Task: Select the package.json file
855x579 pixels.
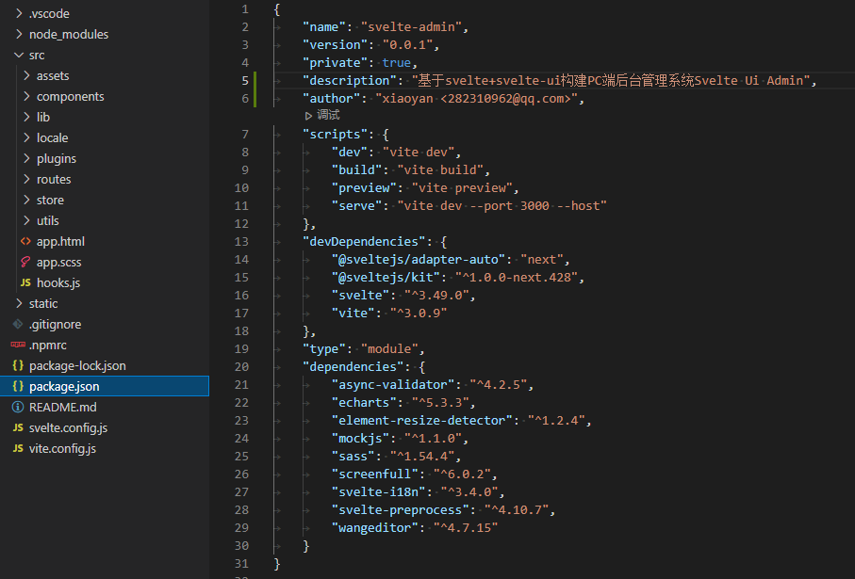Action: pos(64,386)
